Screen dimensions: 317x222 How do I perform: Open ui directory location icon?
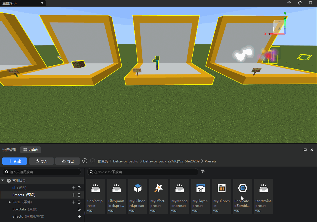[x=79, y=188]
